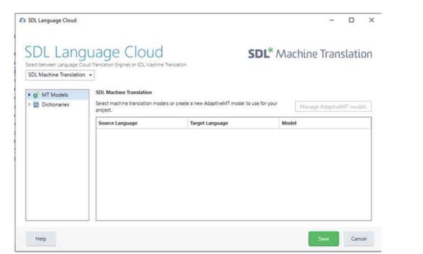Click the MT Models gear icon
This screenshot has height=254, width=423.
(x=36, y=95)
